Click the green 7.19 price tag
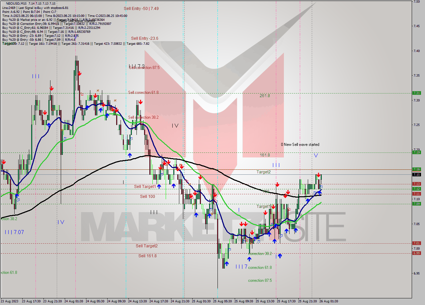 [x=416, y=152]
